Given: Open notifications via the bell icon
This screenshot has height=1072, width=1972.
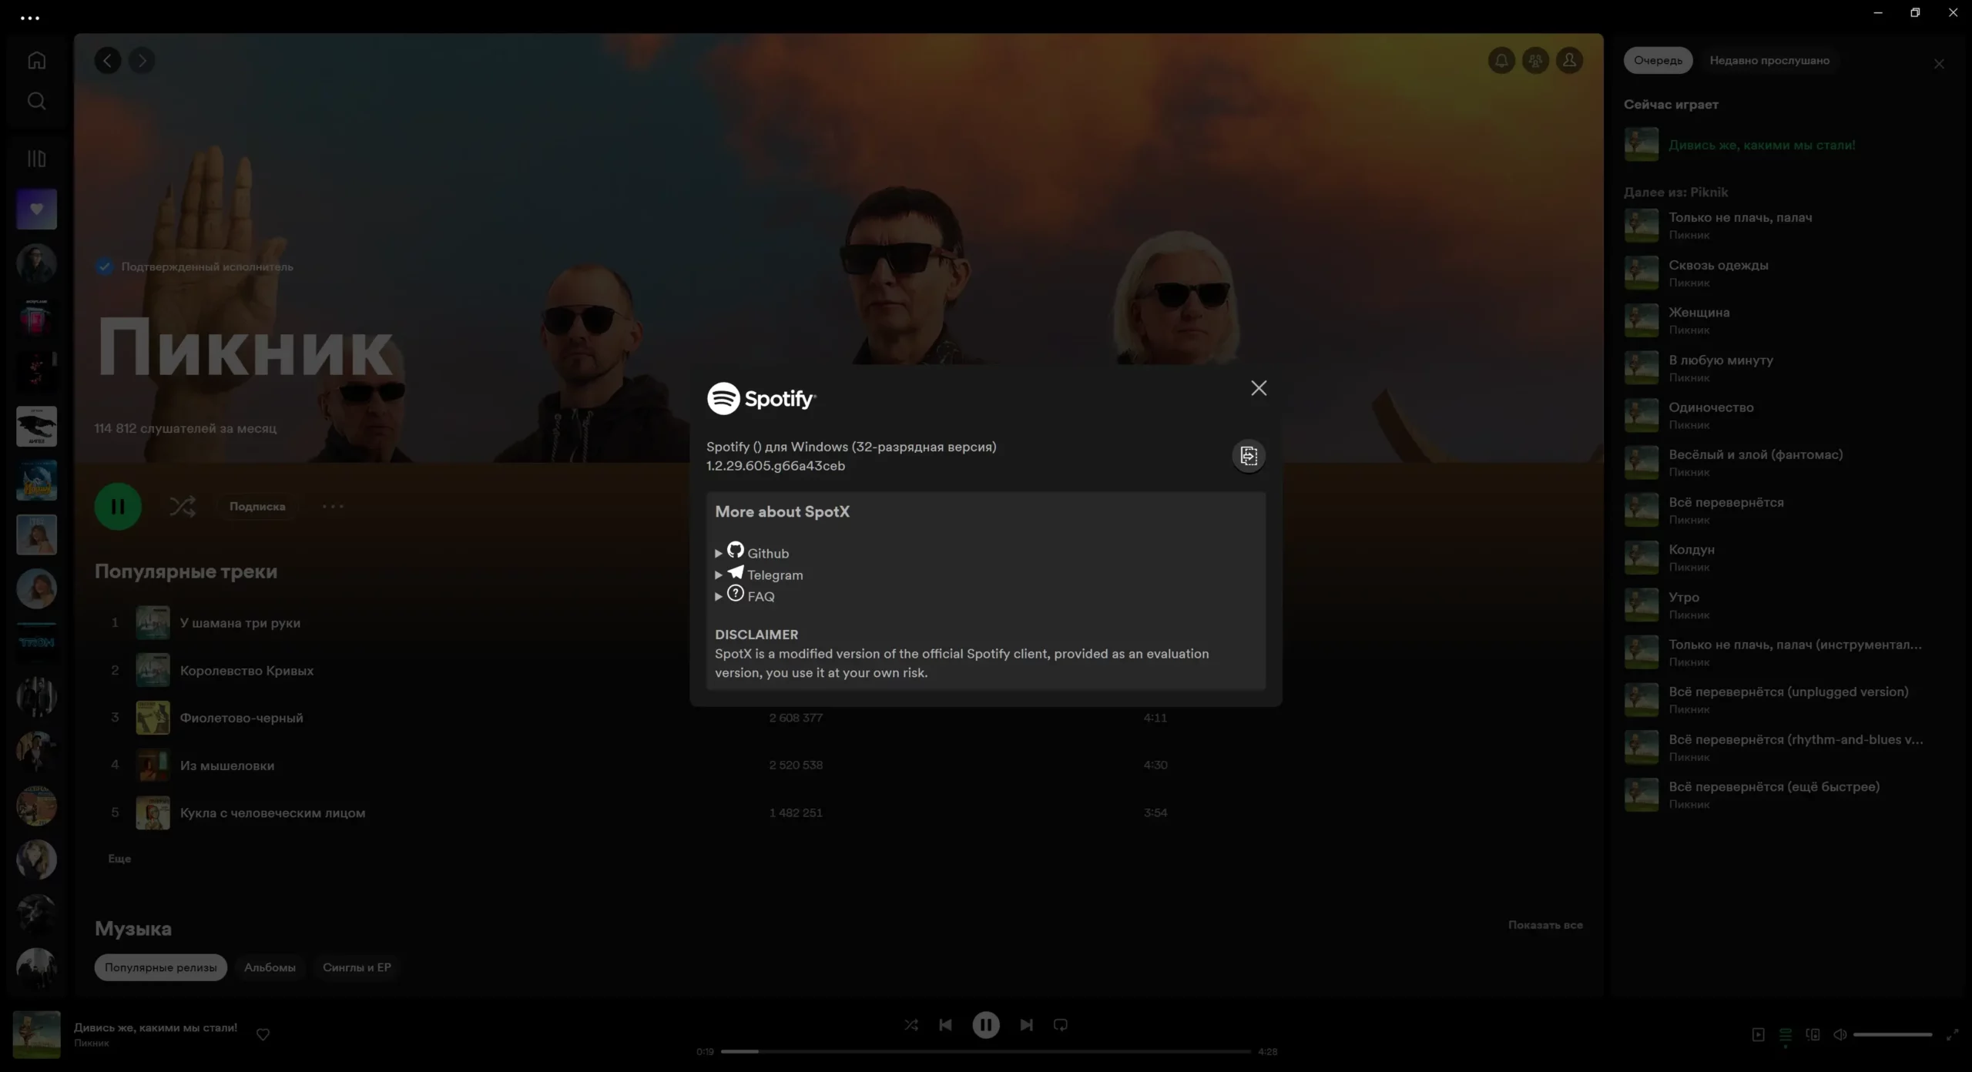Looking at the screenshot, I should [x=1501, y=60].
